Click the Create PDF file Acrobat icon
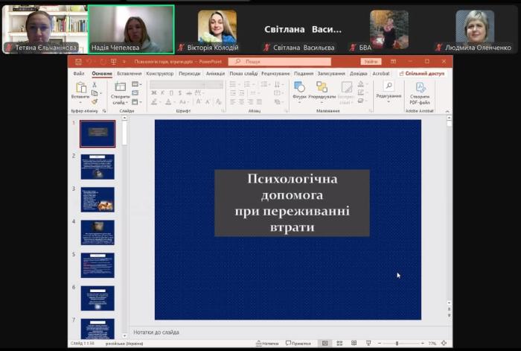 click(x=420, y=88)
